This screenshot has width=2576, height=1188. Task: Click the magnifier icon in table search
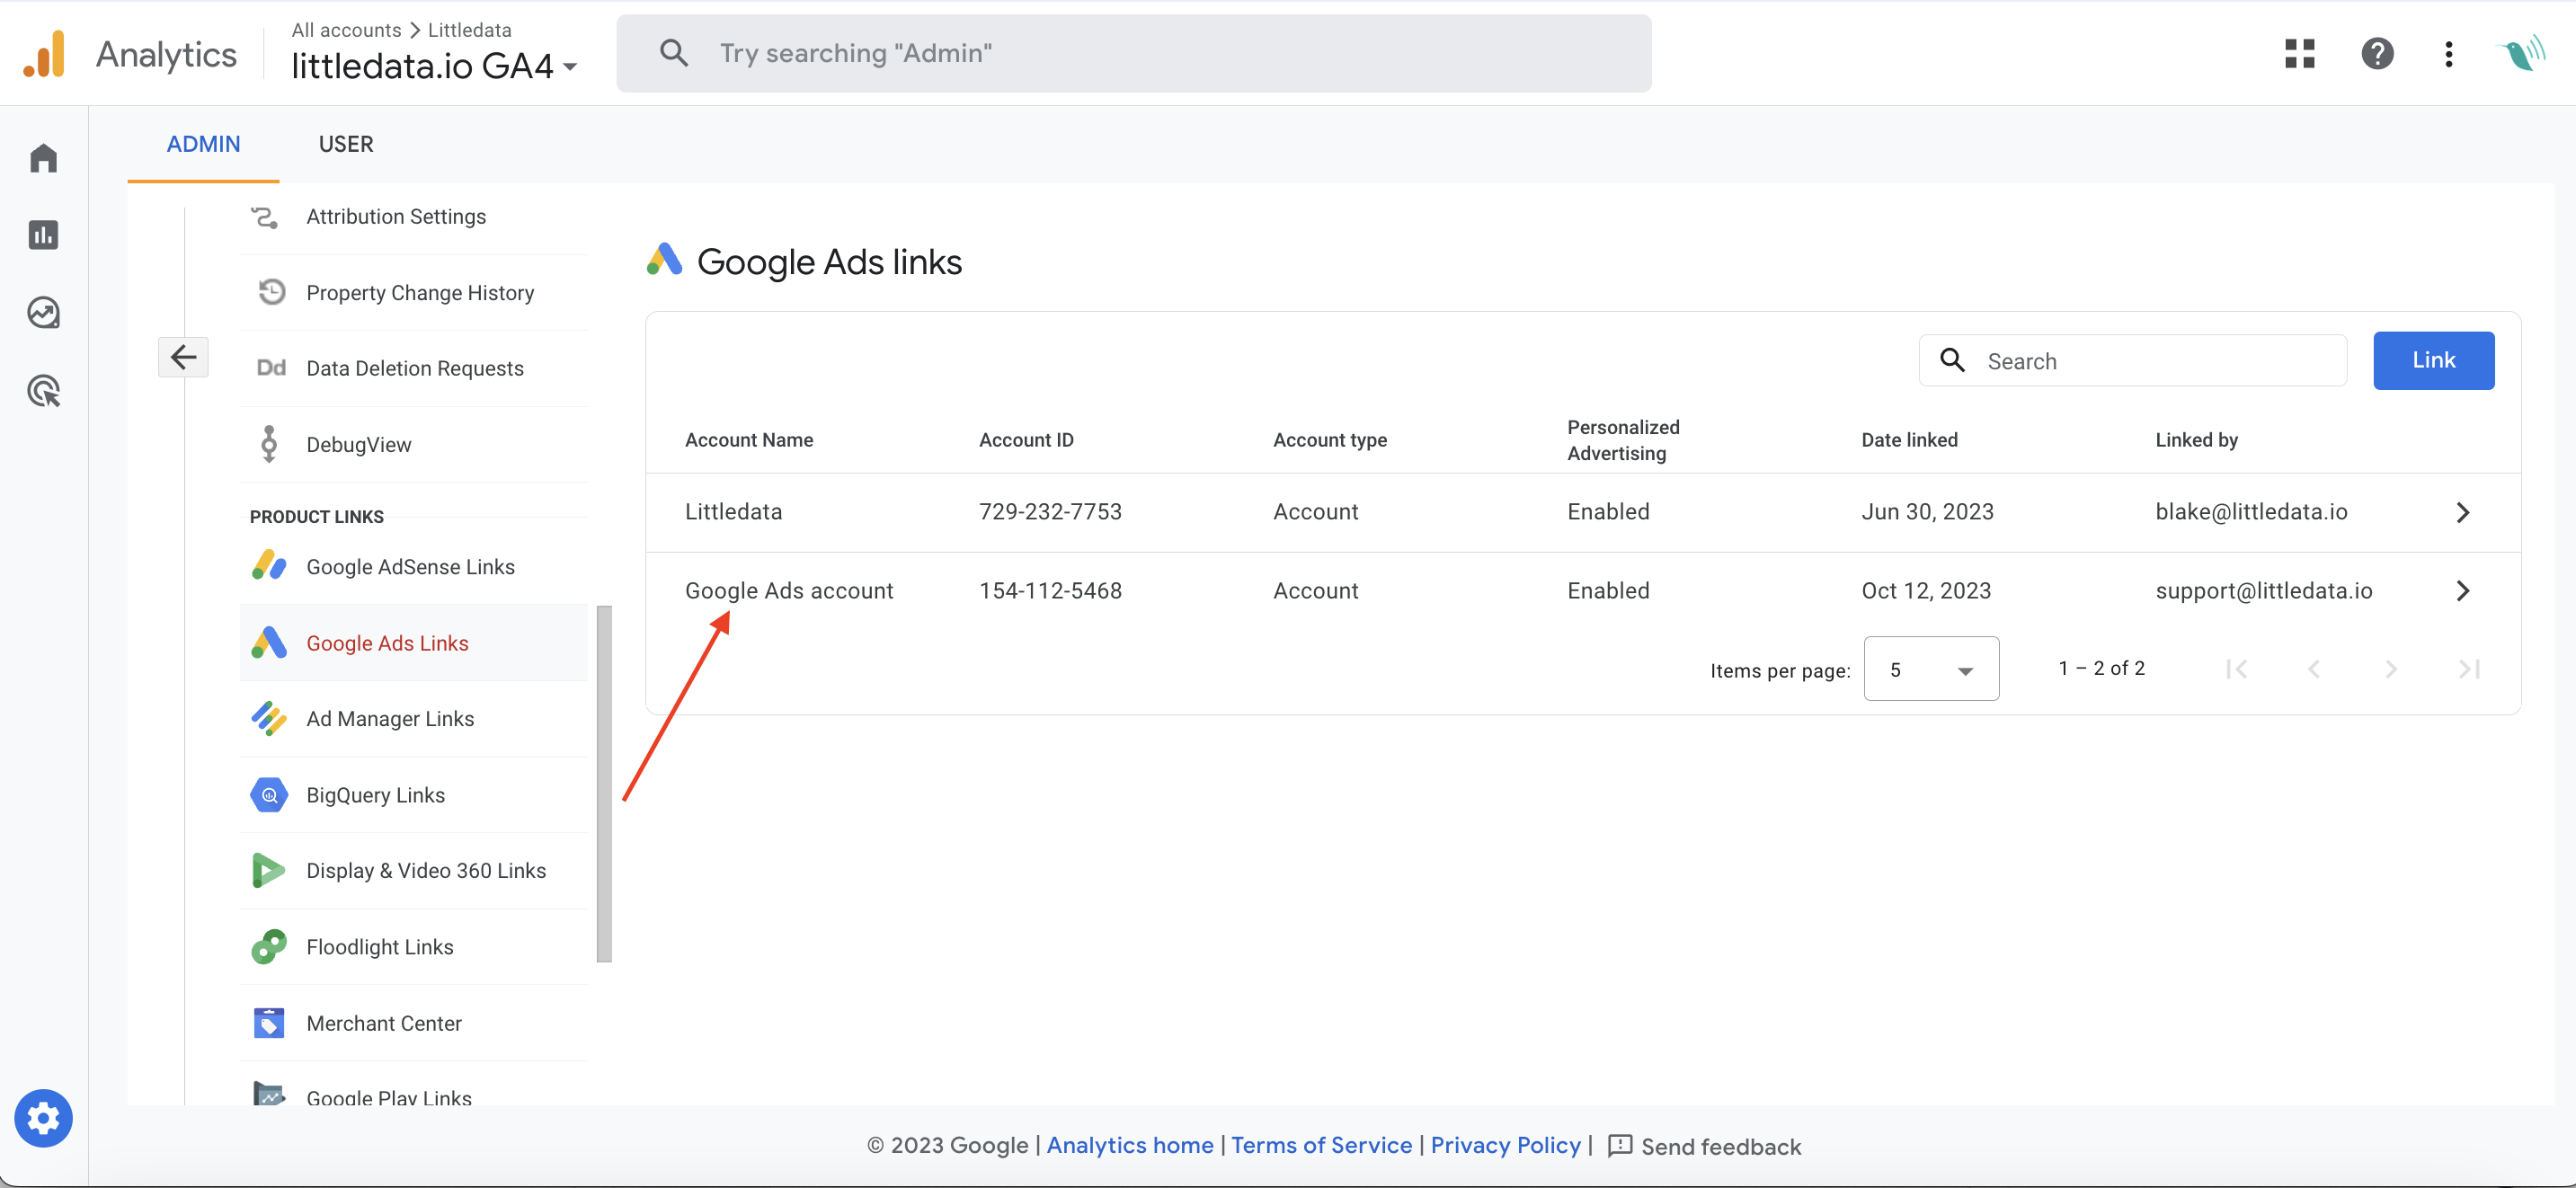click(1952, 360)
